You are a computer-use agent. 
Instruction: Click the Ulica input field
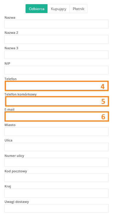coord(56,147)
